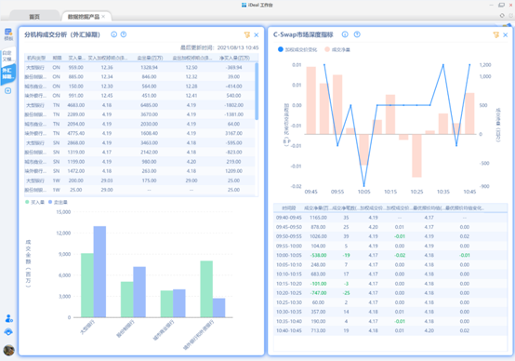The width and height of the screenshot is (515, 361).
Task: Click the 3167.00 net buy cell
Action: click(x=234, y=133)
